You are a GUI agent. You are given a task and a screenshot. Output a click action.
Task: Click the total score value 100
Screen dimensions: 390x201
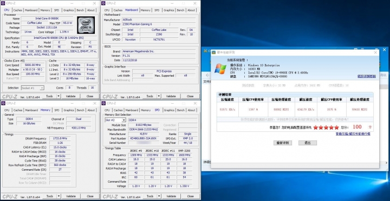coord(357,127)
